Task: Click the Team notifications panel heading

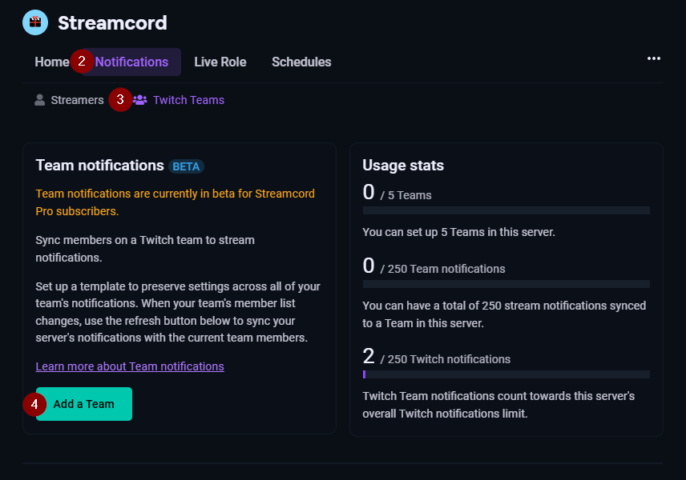Action: point(99,166)
